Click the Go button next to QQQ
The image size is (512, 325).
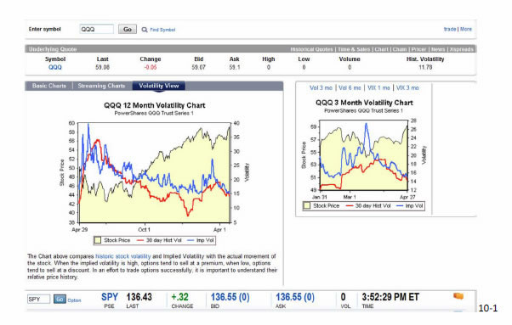point(128,30)
